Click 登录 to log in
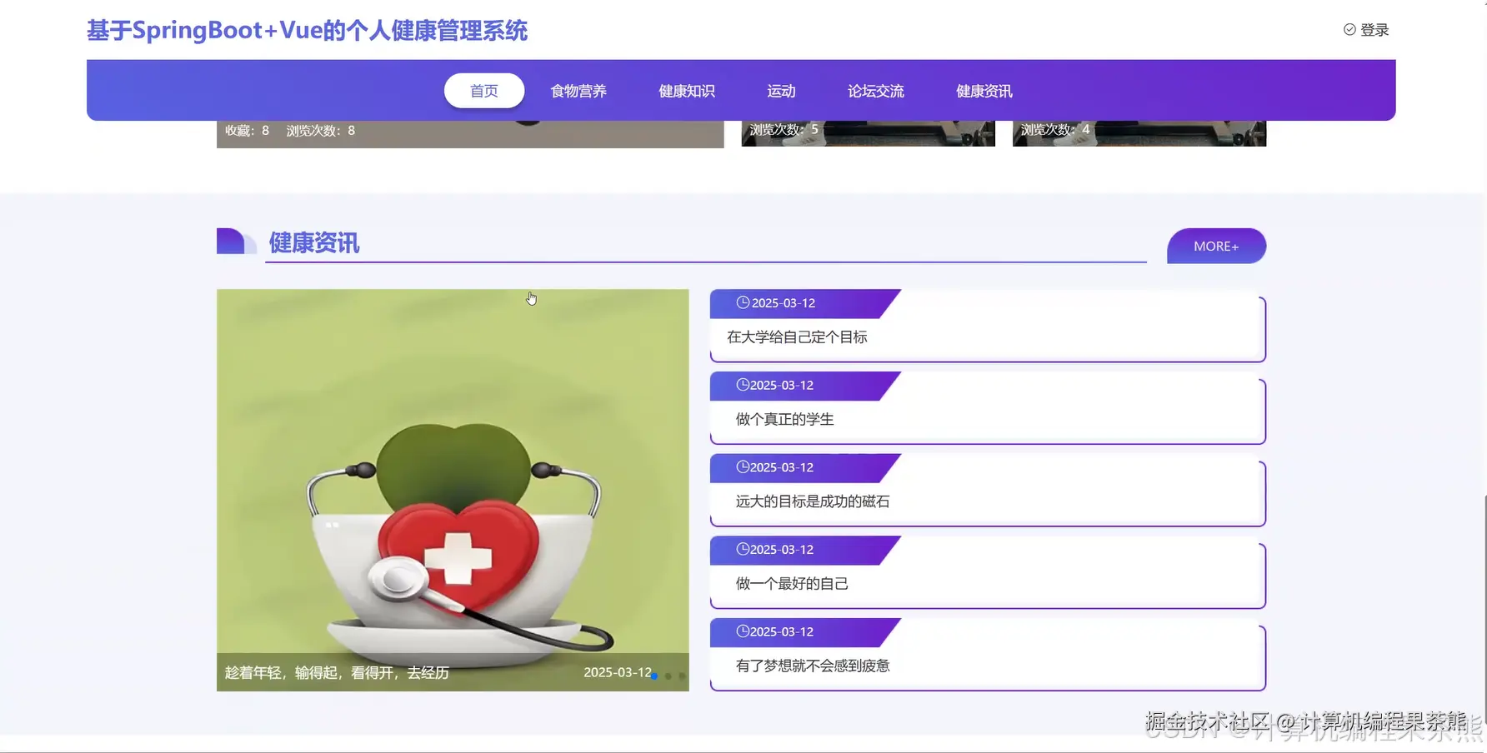 point(1374,29)
